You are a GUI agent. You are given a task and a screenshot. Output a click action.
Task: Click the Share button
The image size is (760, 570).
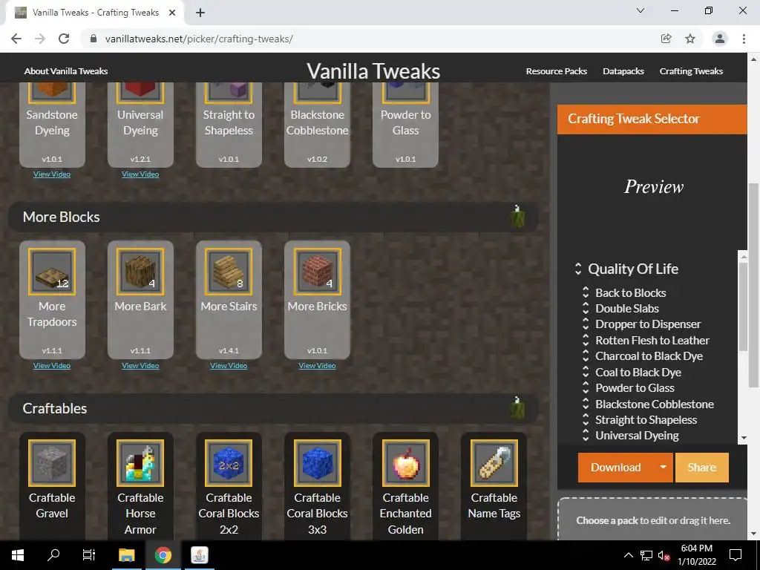coord(702,468)
